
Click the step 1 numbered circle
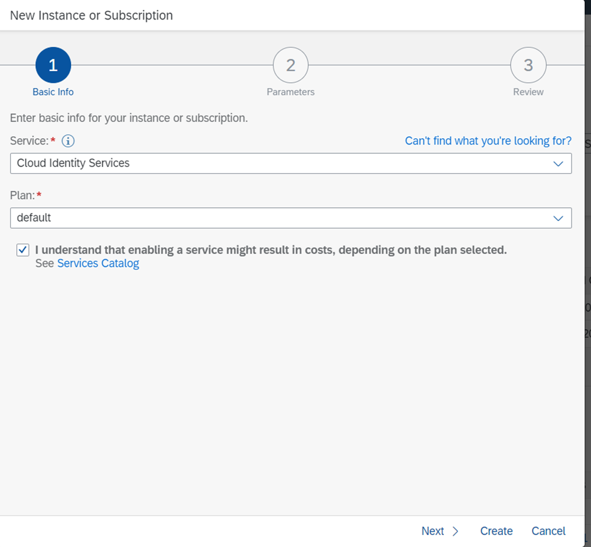click(x=53, y=65)
